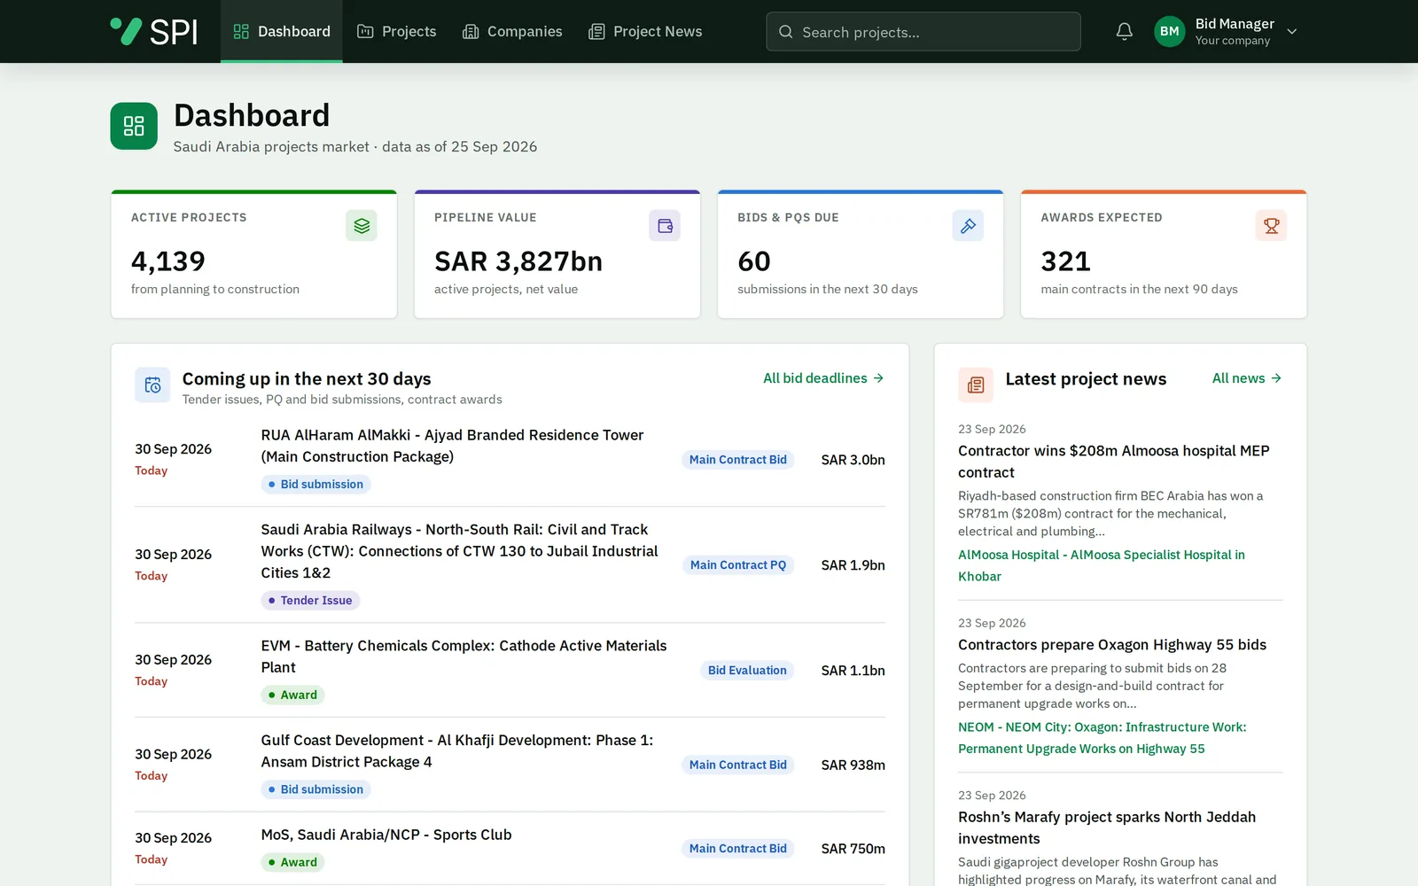Screen dimensions: 1418x886
Task: Click the SAR 3.0bn value
Action: pos(853,460)
